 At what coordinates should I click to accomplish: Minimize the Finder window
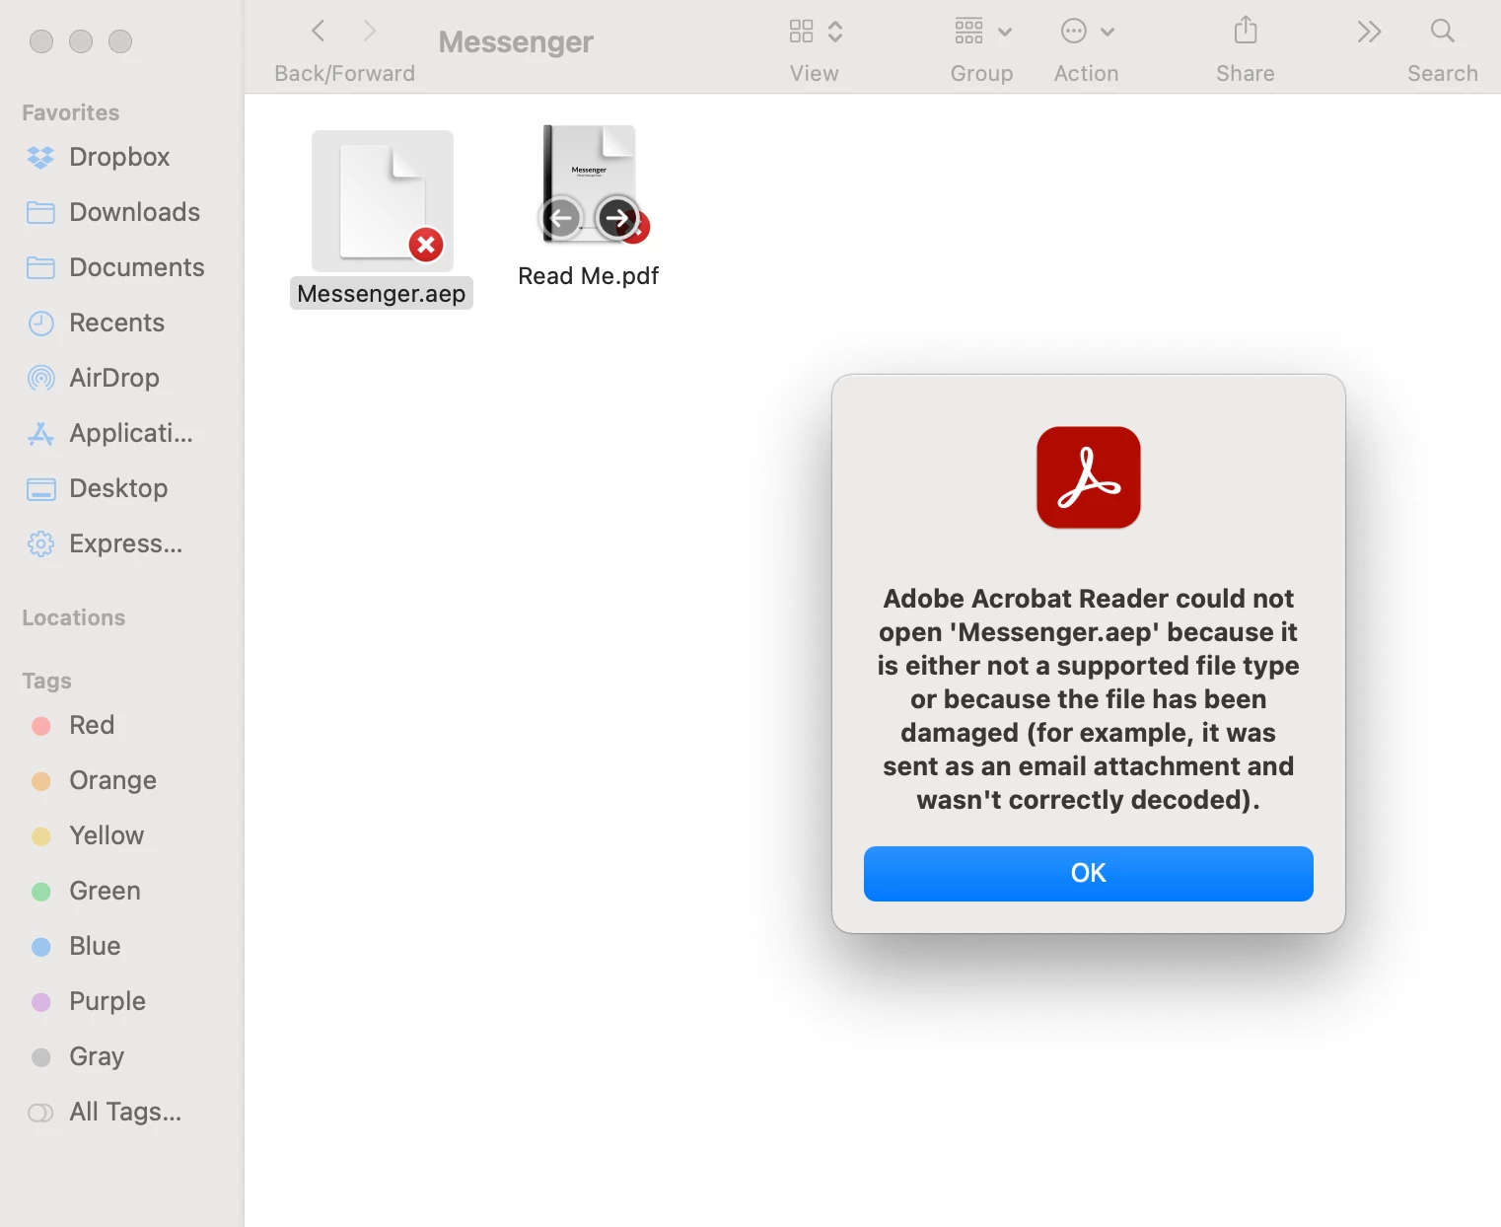pos(81,41)
